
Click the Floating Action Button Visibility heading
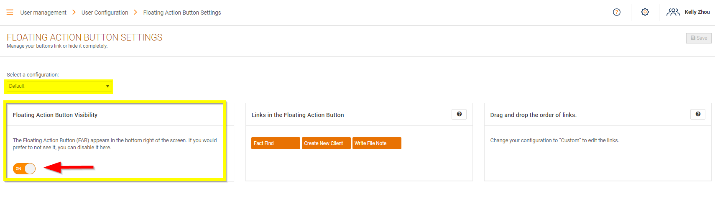point(55,115)
